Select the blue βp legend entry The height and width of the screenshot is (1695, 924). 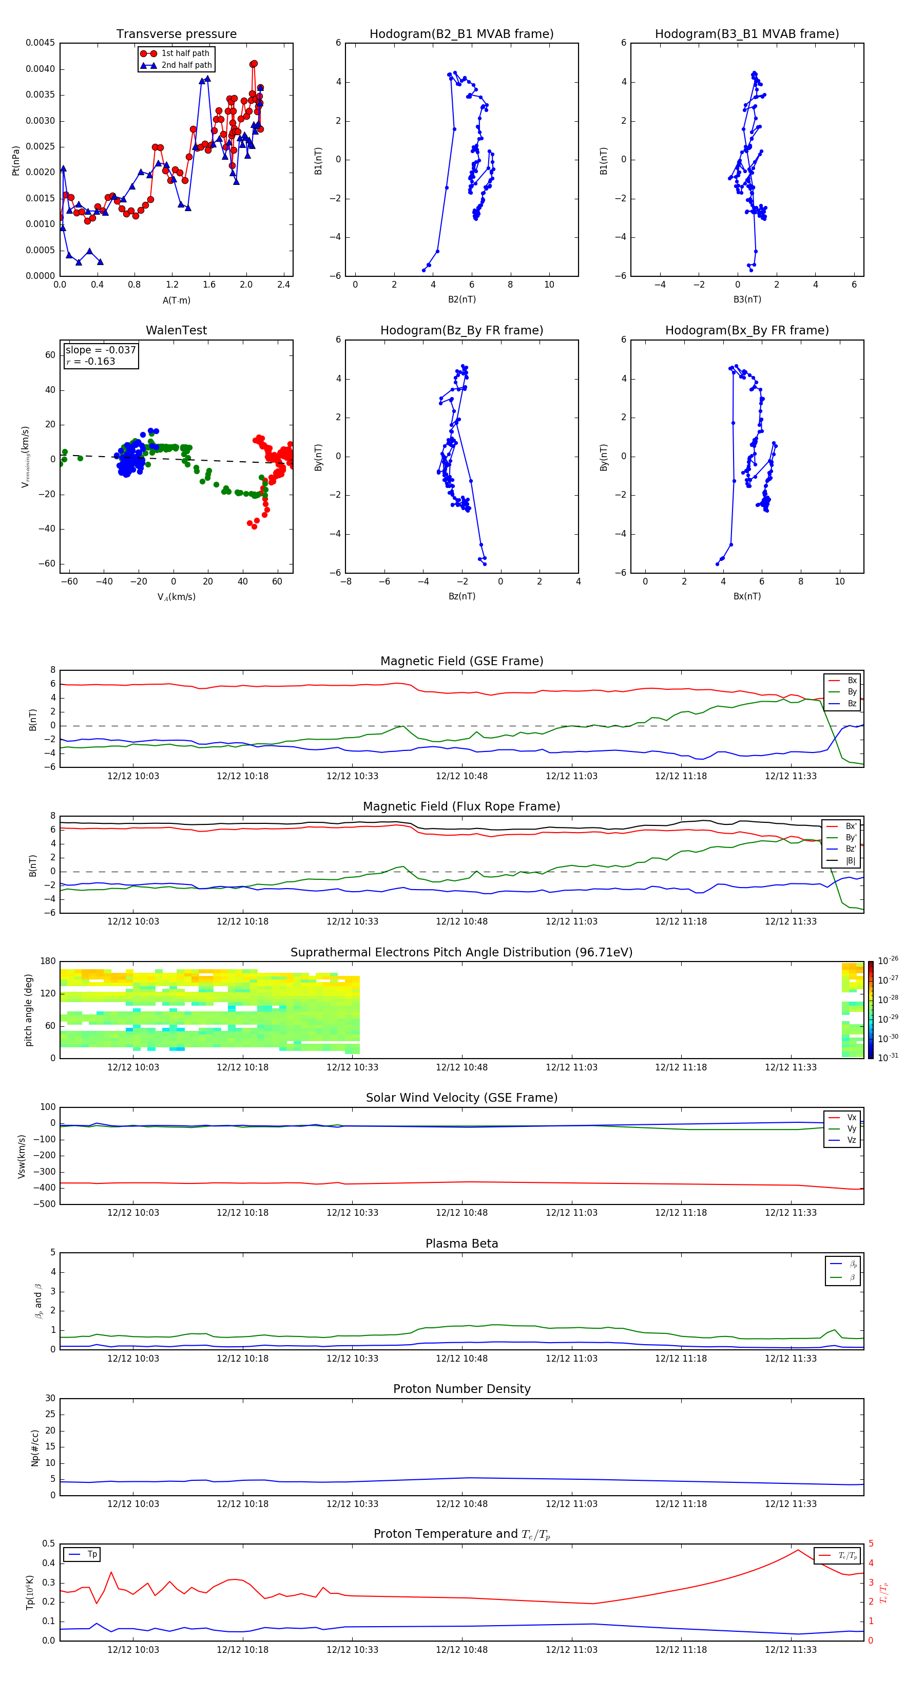[843, 1264]
